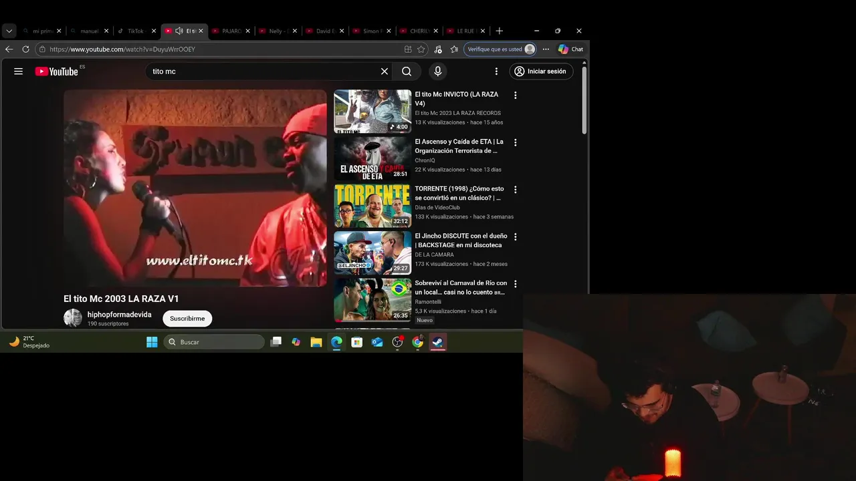Open the browser favorites list icon
This screenshot has width=856, height=481.
[x=455, y=49]
